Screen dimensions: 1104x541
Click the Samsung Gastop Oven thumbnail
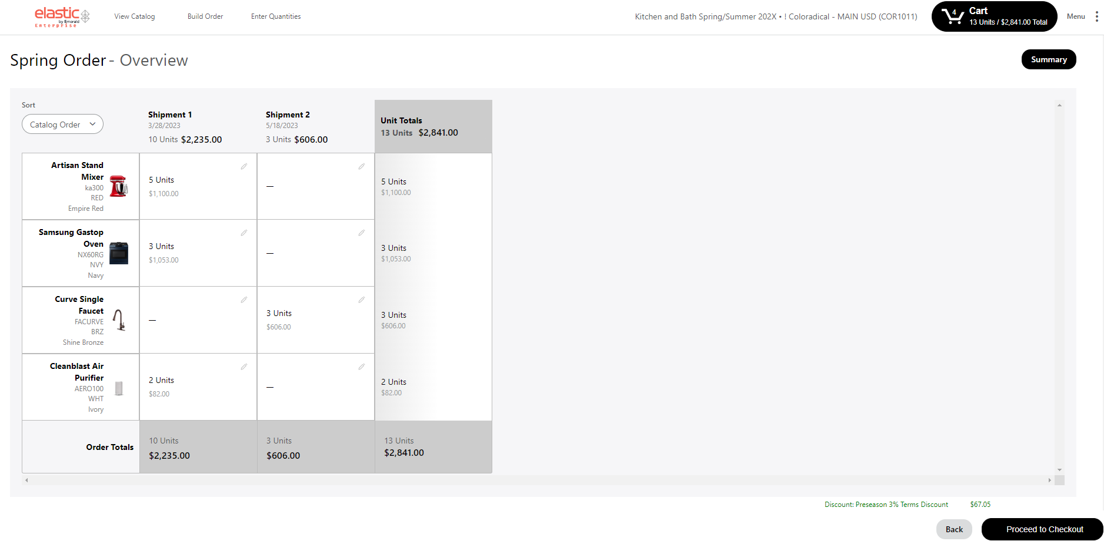(119, 253)
